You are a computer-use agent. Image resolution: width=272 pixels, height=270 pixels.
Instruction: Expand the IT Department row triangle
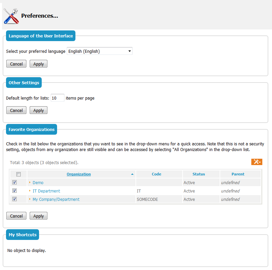pos(30,190)
